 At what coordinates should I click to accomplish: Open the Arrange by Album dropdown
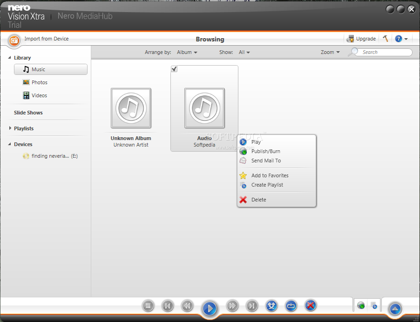[x=187, y=52]
